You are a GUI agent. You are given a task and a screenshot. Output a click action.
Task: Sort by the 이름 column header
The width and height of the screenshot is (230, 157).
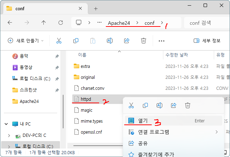82,55
